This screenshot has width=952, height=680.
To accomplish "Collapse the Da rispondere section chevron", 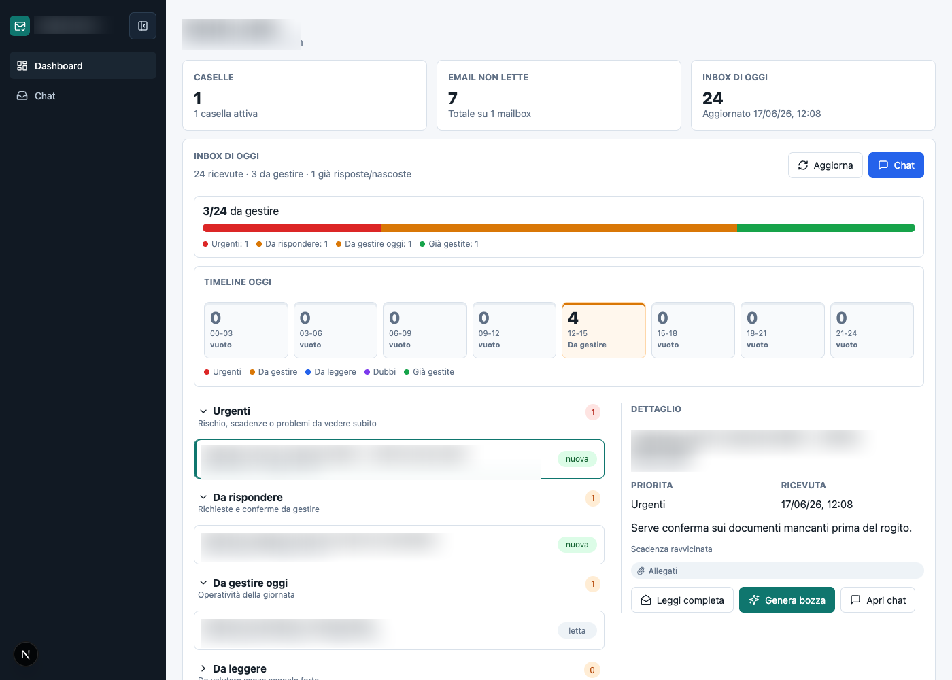I will click(x=203, y=497).
